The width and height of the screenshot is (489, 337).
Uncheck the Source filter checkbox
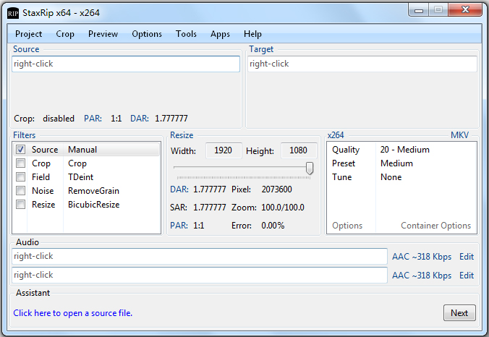tap(21, 150)
